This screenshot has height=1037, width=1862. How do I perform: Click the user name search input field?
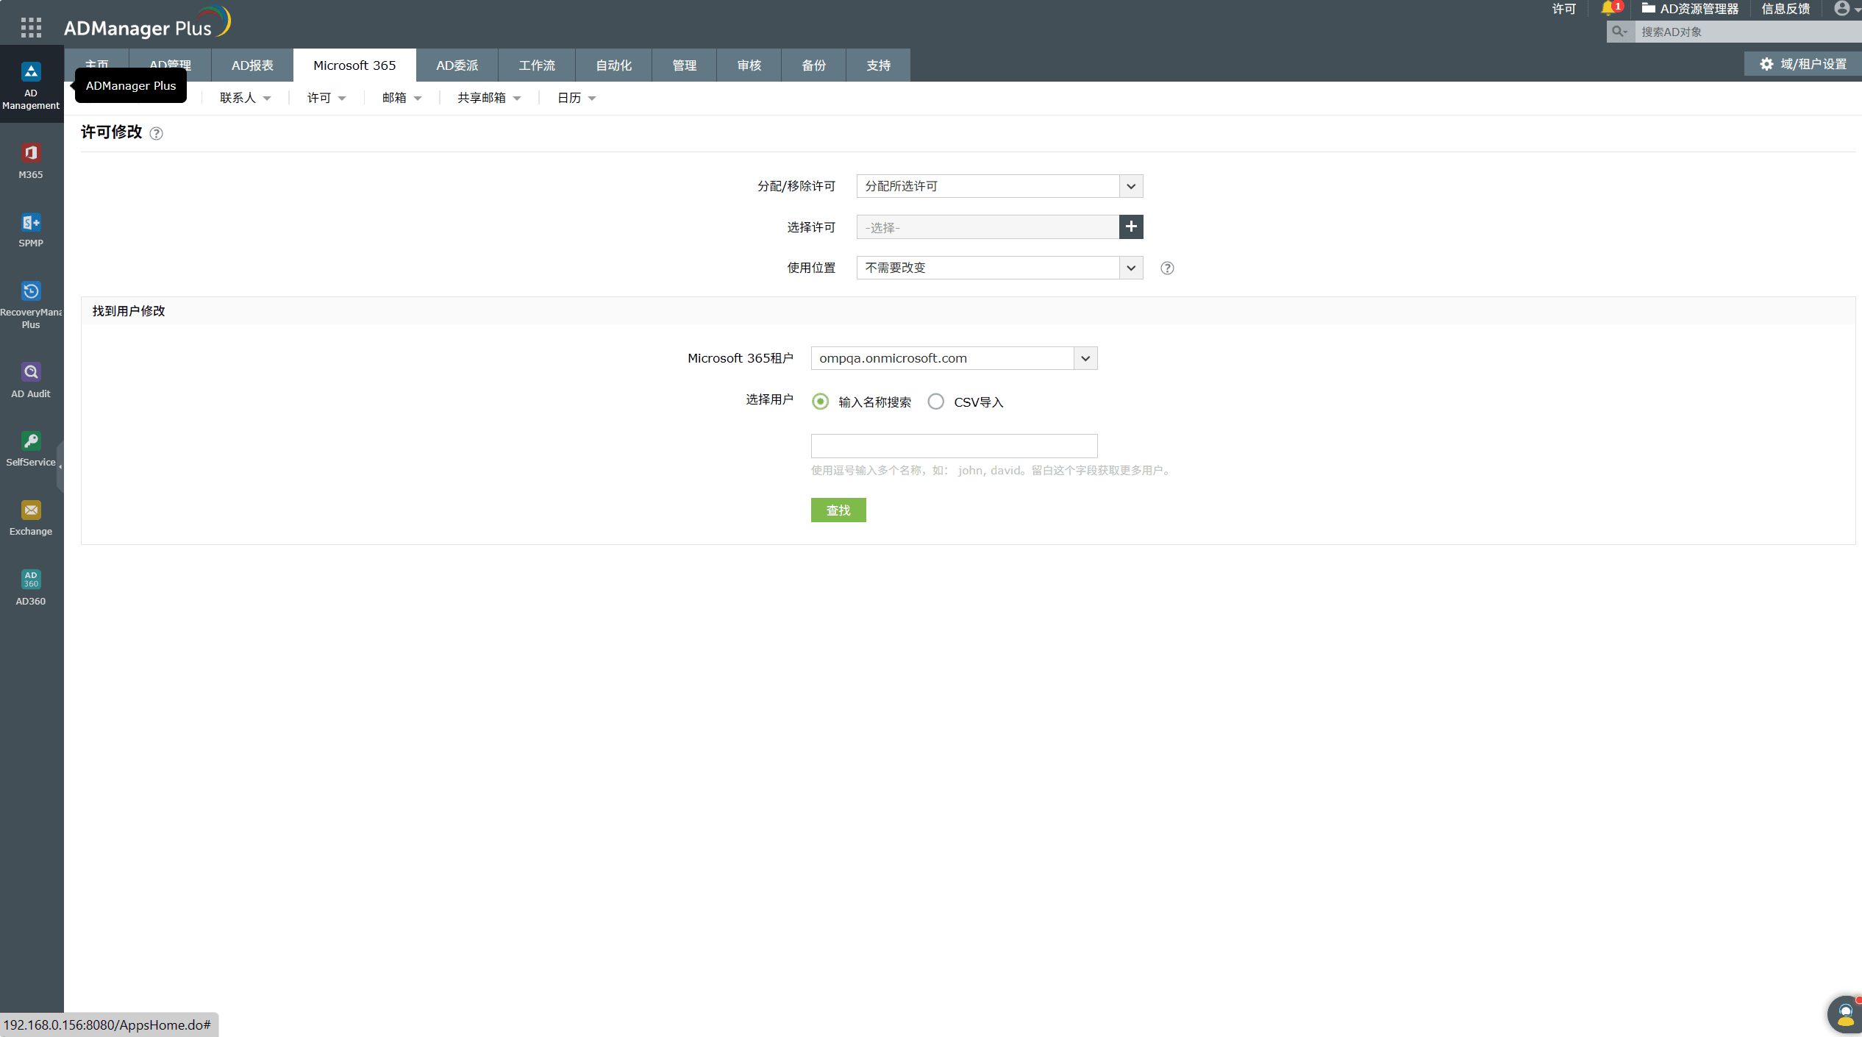coord(954,446)
